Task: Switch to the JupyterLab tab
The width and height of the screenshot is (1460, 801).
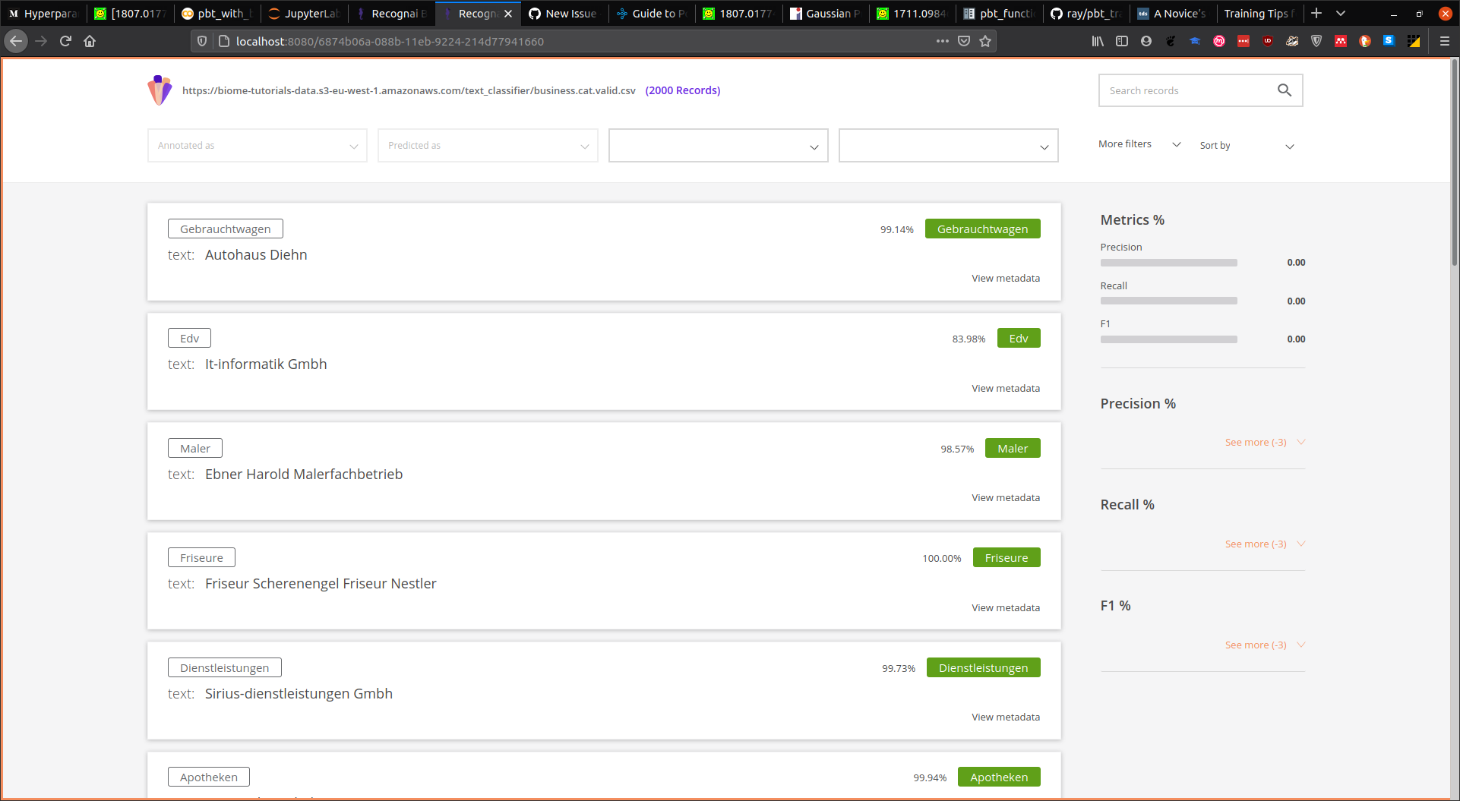Action: coord(303,13)
